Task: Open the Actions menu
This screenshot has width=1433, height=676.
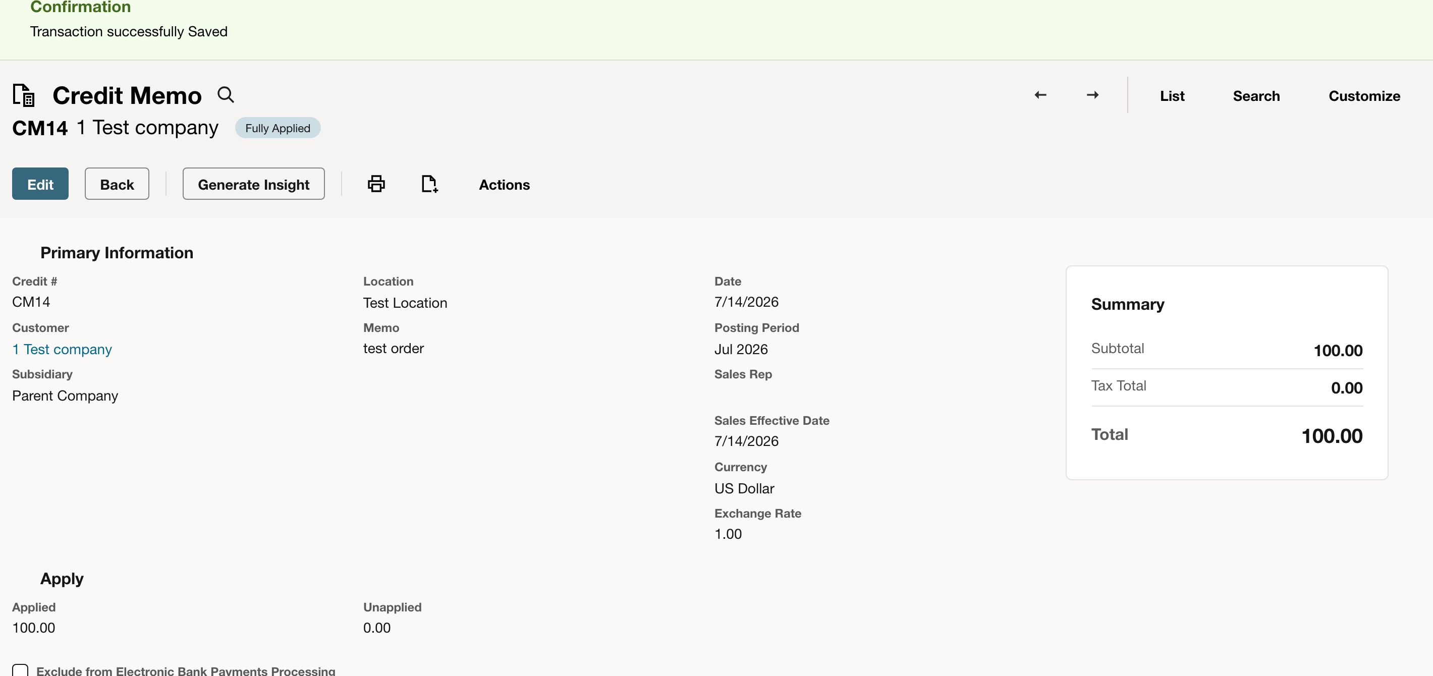Action: (504, 184)
